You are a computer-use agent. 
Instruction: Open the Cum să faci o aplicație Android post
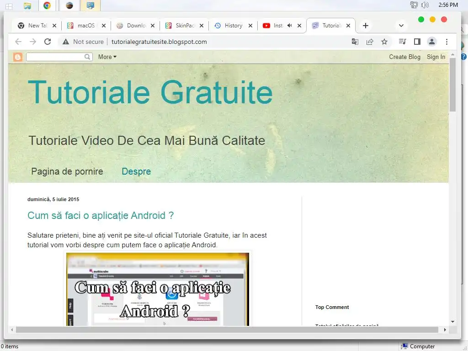click(x=100, y=215)
